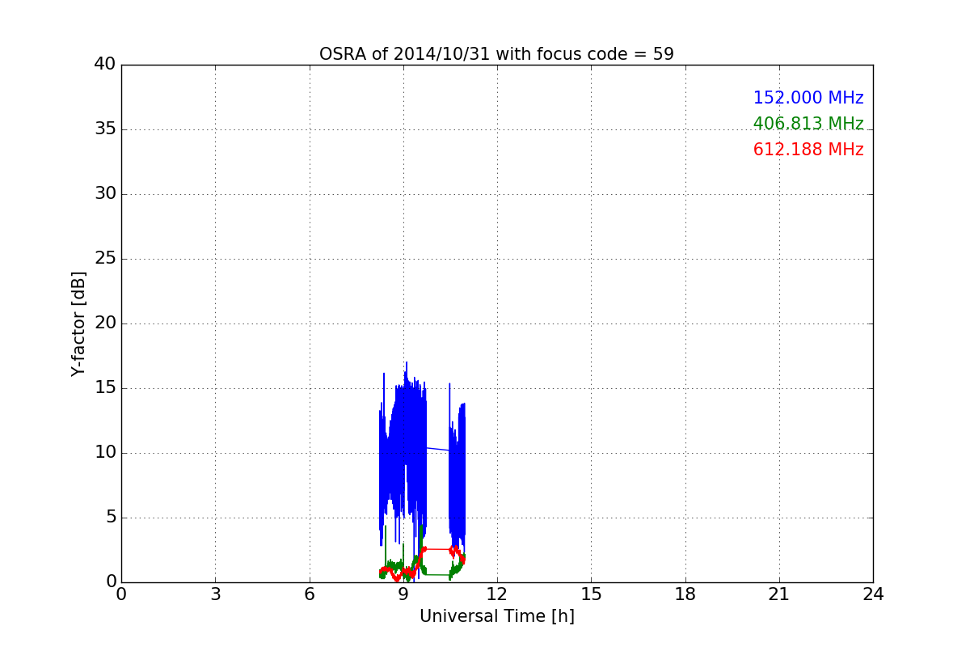This screenshot has width=970, height=647.
Task: Click x-axis tick label '18'
Action: [685, 594]
